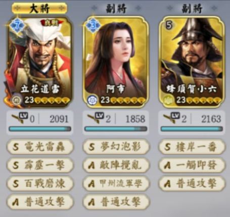Click the rifle LV icon under 蜂須賀小六
Viewport: 230px width, 217px height.
click(x=172, y=118)
